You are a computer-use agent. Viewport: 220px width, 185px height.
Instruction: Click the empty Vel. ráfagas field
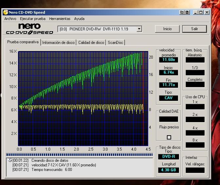tap(195, 170)
